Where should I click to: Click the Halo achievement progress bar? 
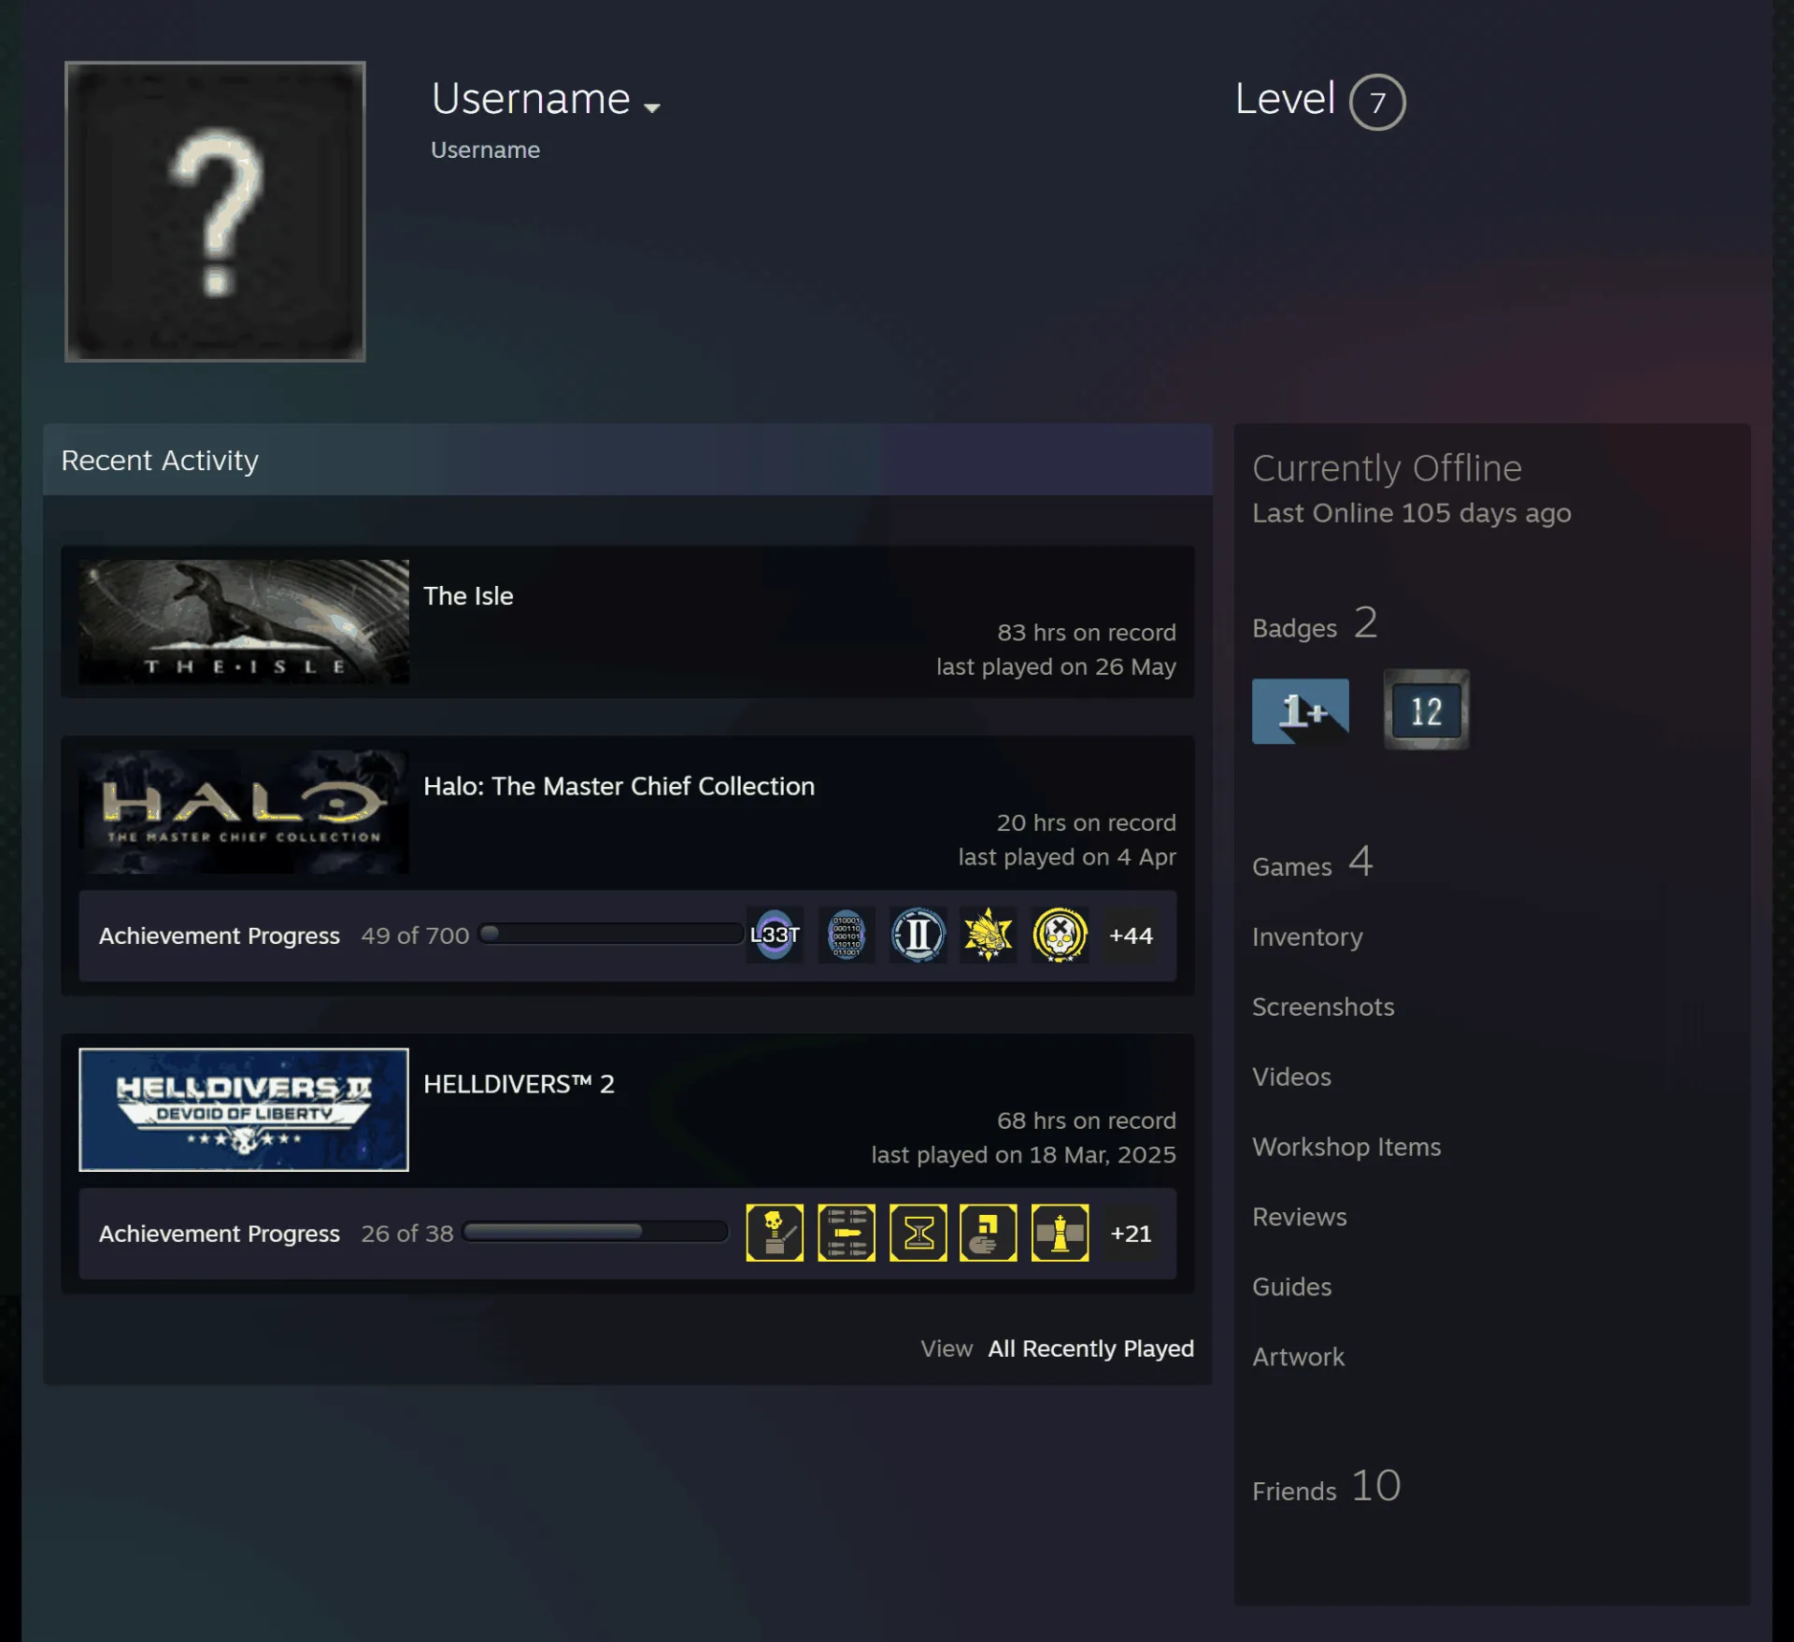611,934
